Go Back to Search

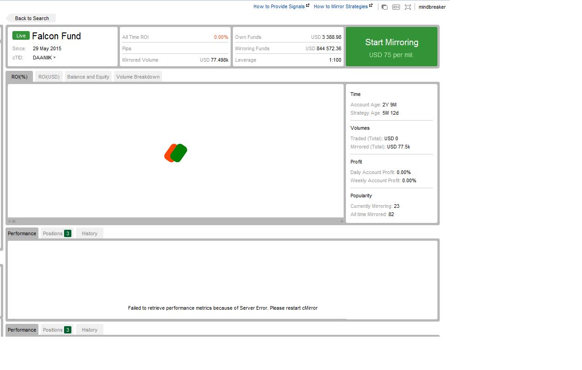point(31,18)
